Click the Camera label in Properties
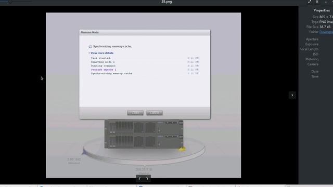The height and width of the screenshot is (187, 333). coord(313,64)
